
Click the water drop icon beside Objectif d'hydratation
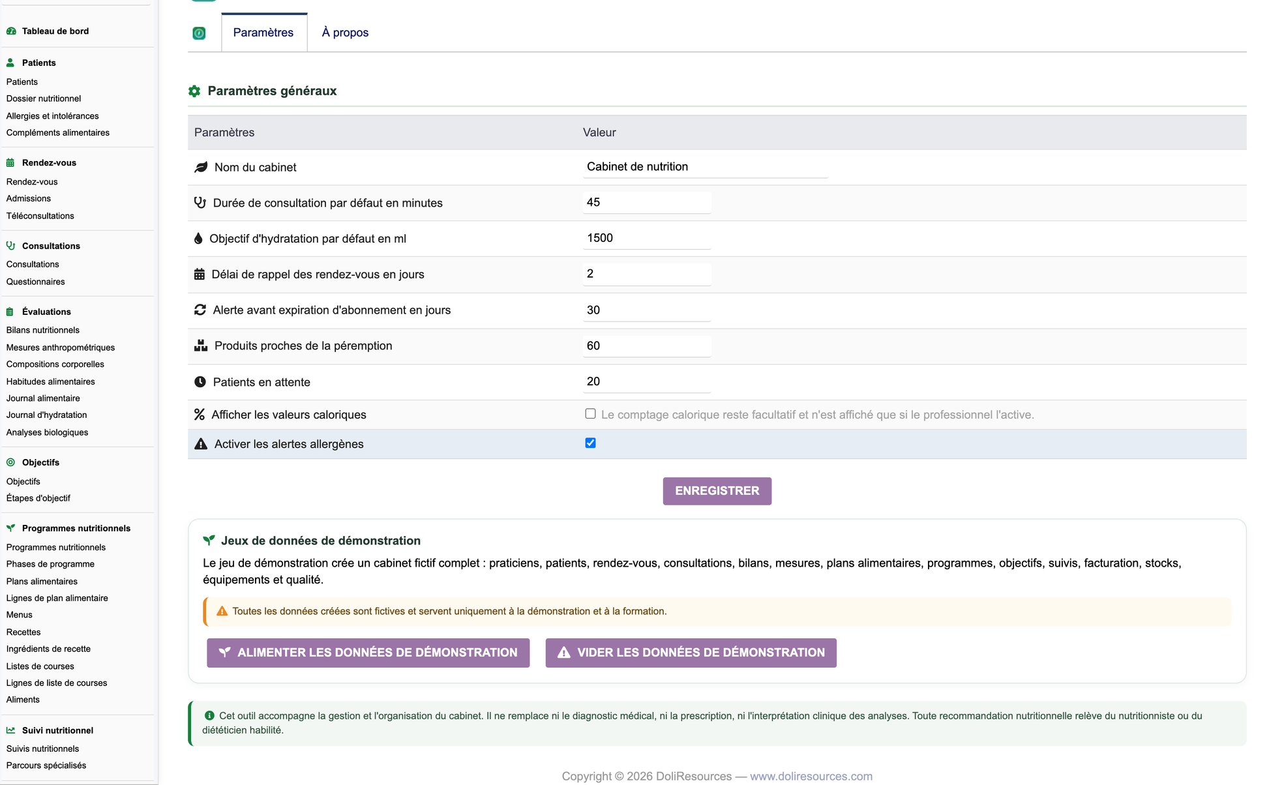click(198, 239)
